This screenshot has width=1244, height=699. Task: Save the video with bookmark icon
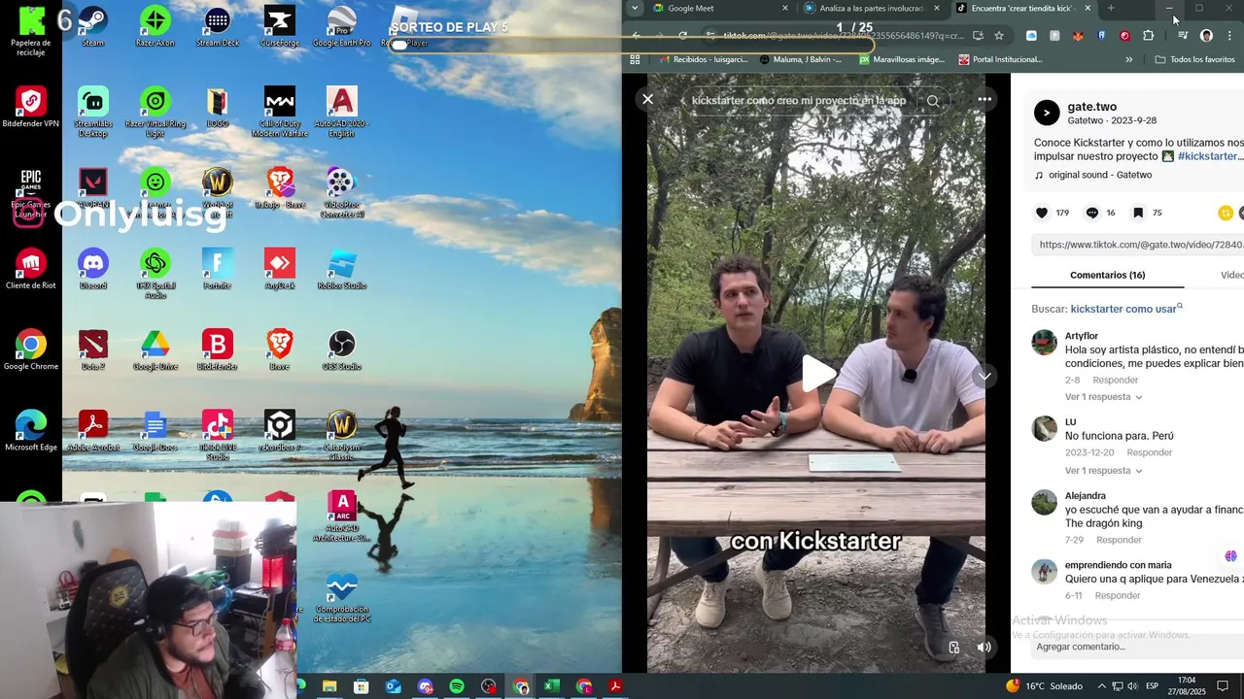tap(1137, 213)
